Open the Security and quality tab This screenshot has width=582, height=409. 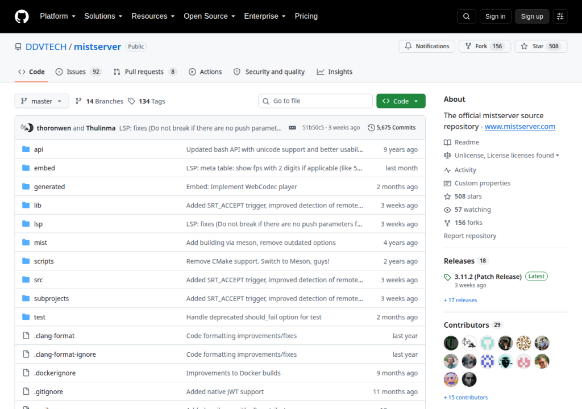pos(269,72)
